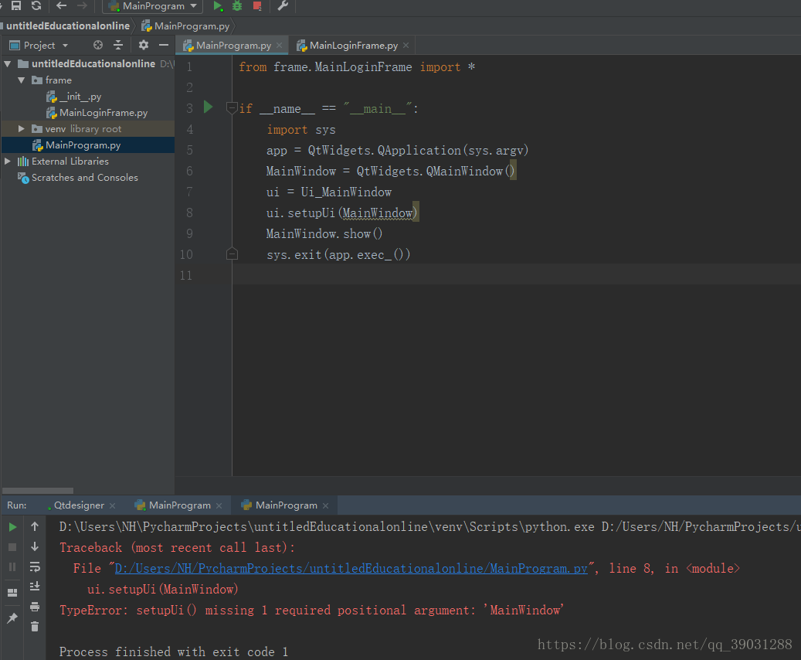Expand the venv library root folder
The image size is (801, 660).
[21, 129]
